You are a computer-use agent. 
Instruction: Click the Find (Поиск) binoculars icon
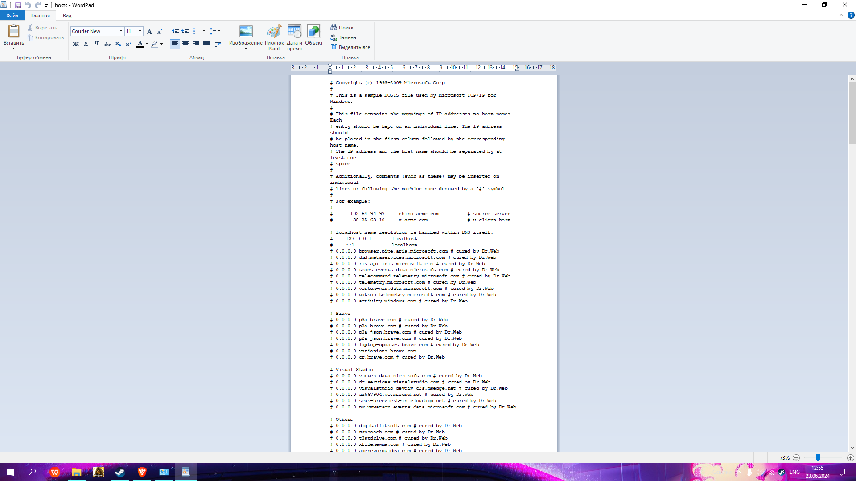(333, 28)
